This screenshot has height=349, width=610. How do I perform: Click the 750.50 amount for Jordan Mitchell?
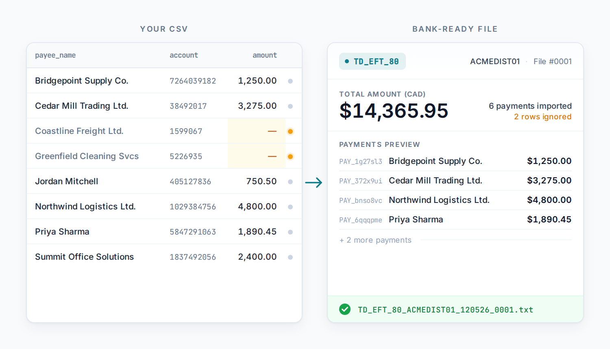point(261,181)
